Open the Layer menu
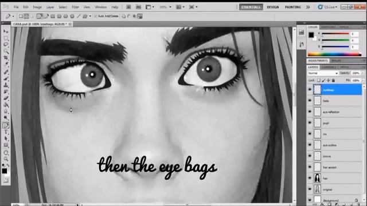The height and width of the screenshot is (206, 367). (x=50, y=7)
